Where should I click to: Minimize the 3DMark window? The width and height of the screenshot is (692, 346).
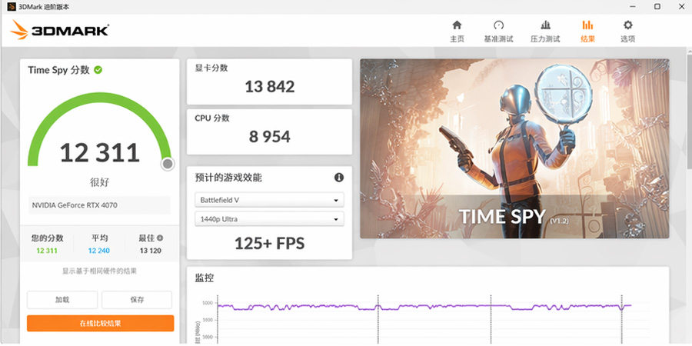632,7
